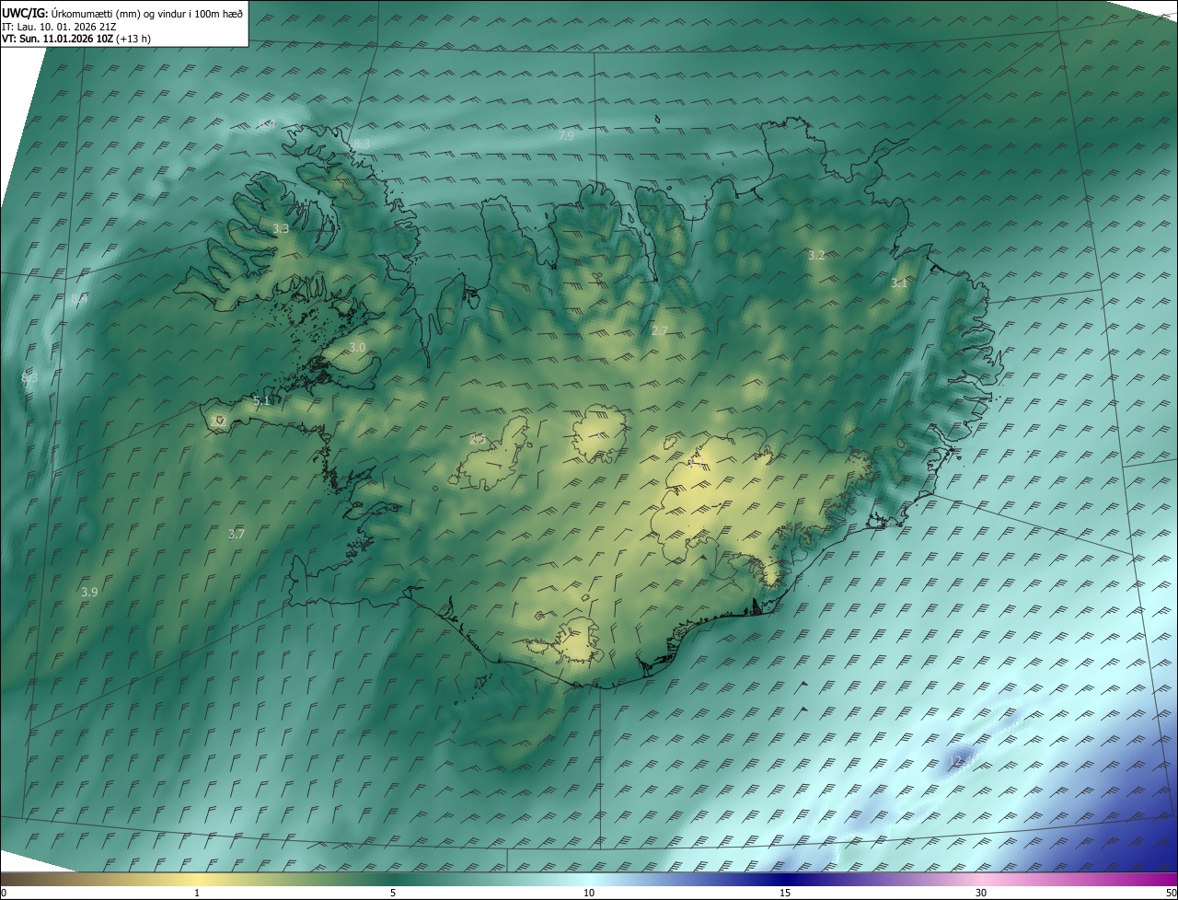Select the initial time line 'IT: Lau. 10. 01. 2026 21Z'
This screenshot has height=900, width=1178.
(58, 27)
